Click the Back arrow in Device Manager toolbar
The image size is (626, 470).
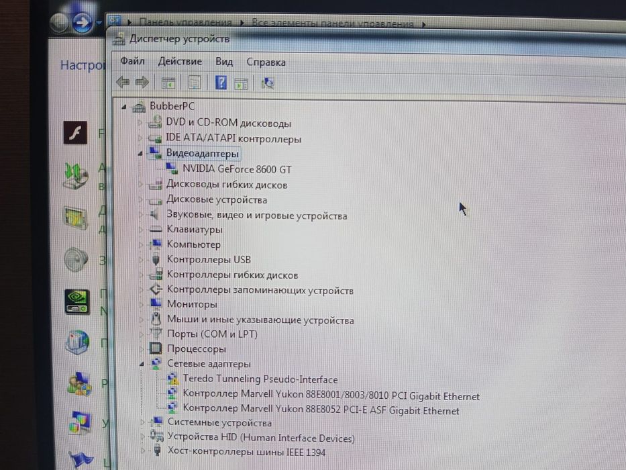123,82
